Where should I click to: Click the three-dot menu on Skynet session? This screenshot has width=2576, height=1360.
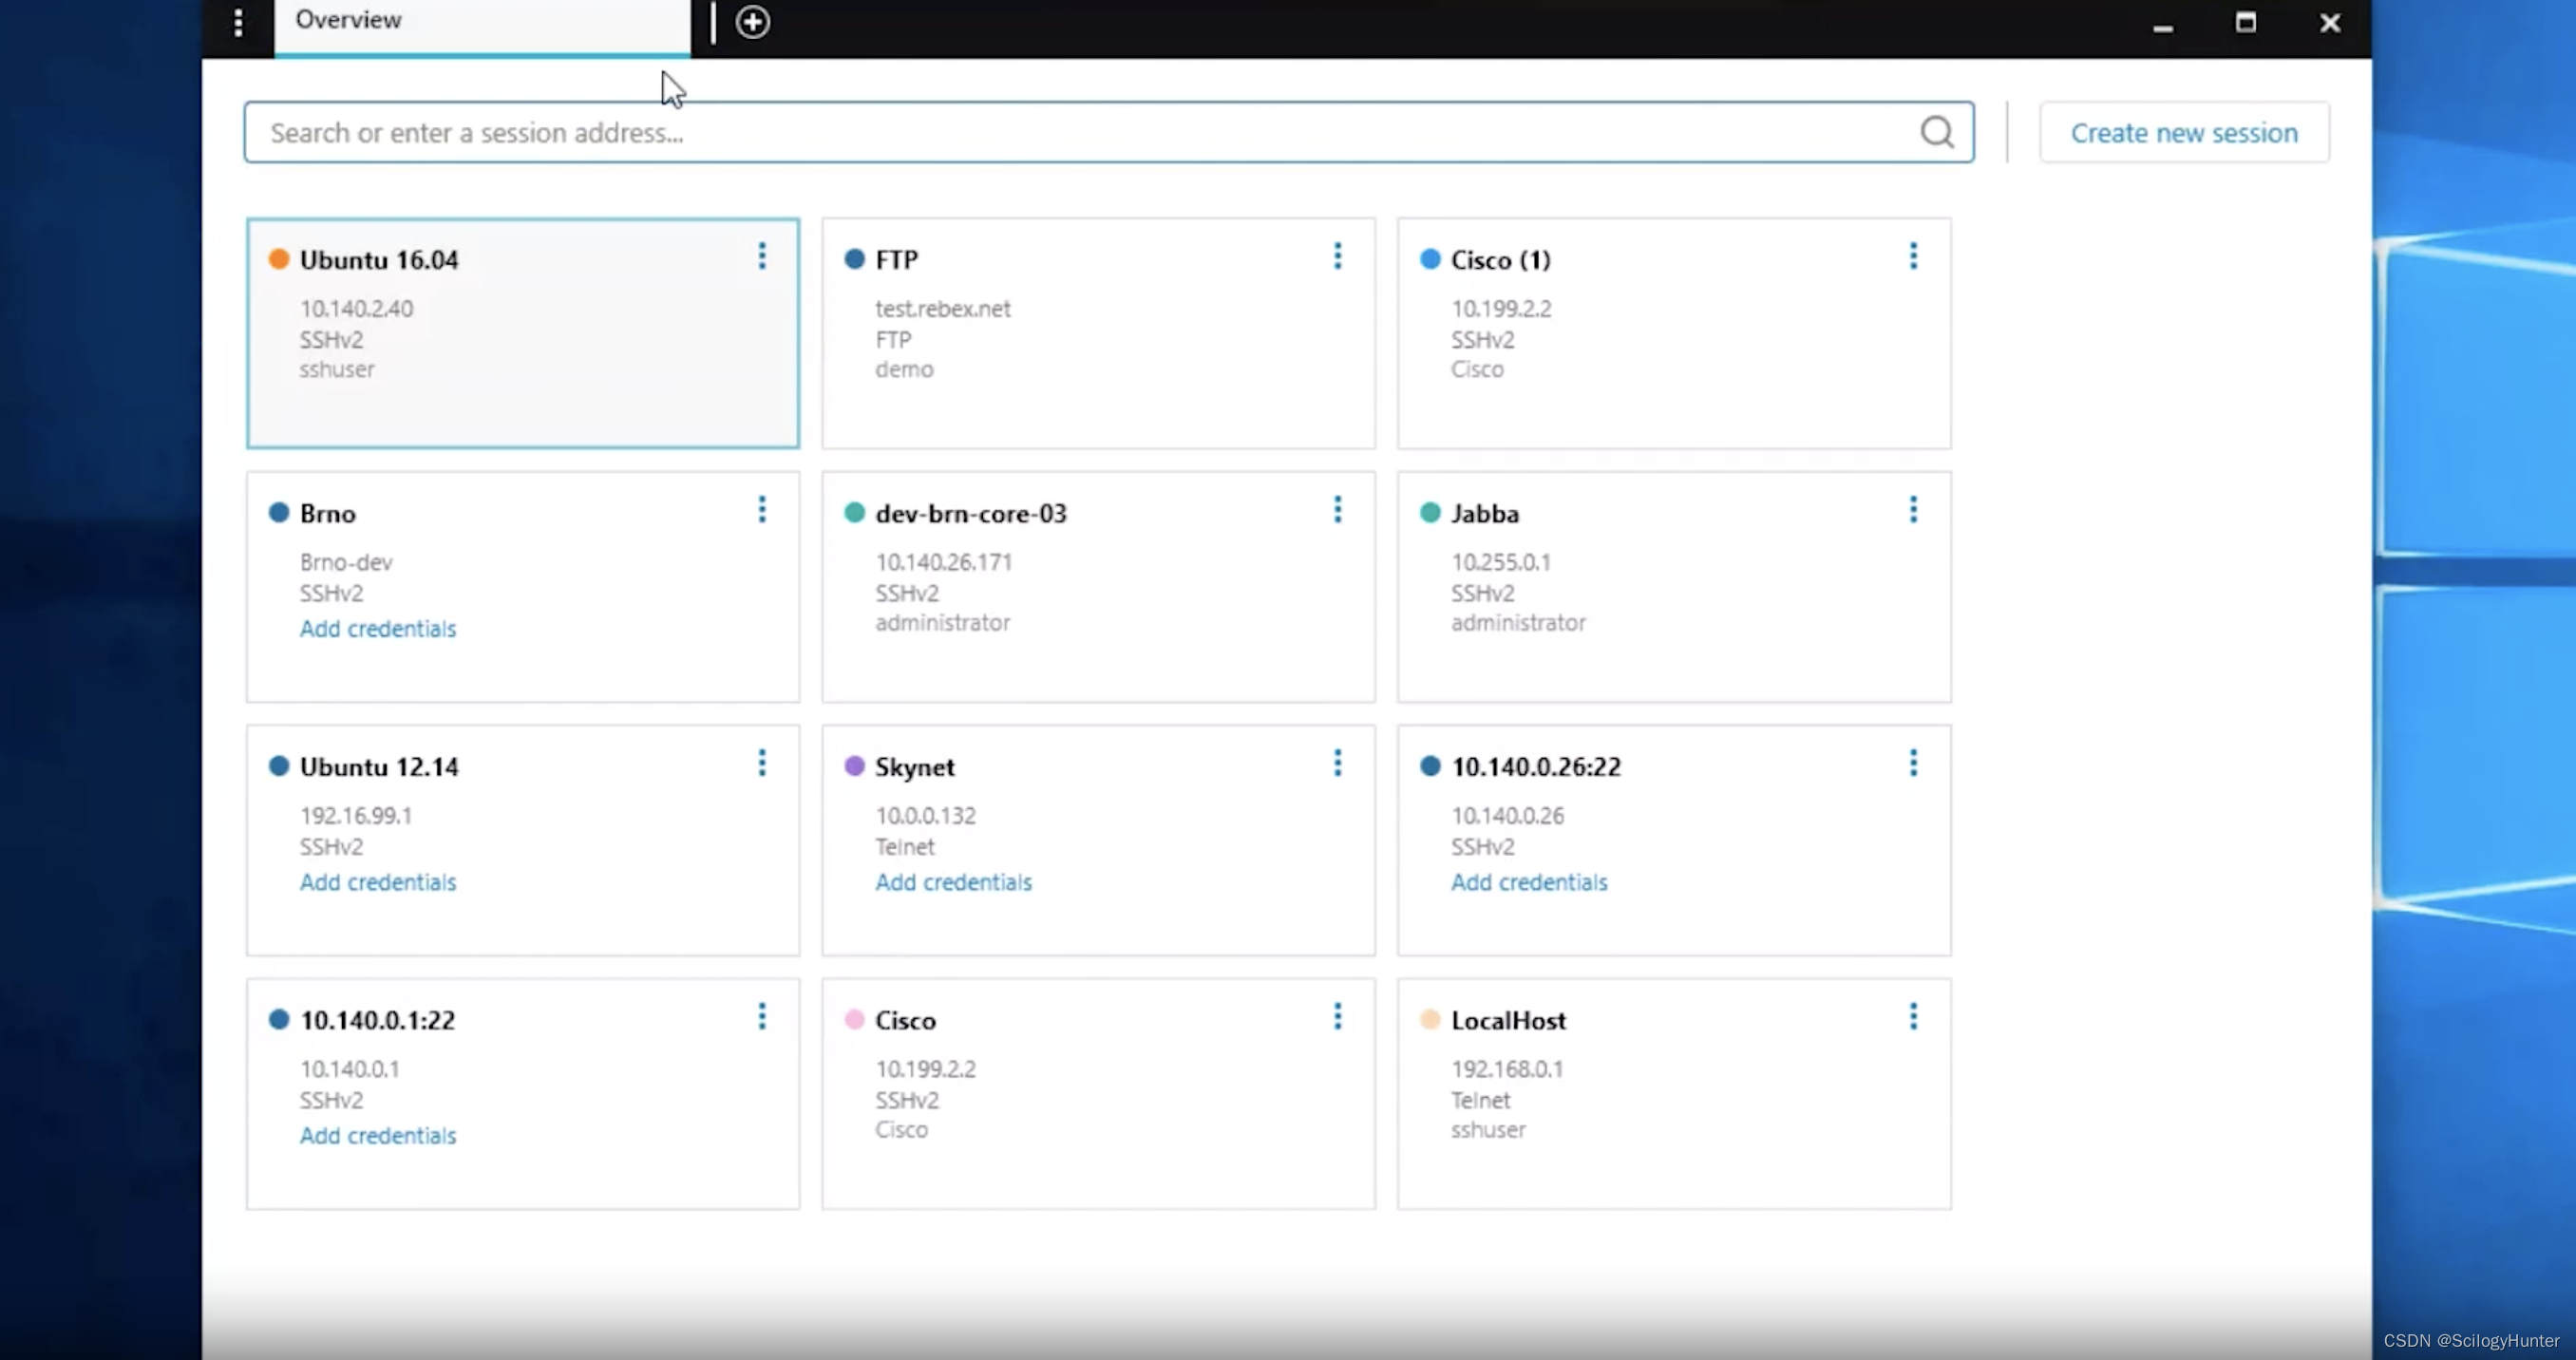coord(1337,764)
